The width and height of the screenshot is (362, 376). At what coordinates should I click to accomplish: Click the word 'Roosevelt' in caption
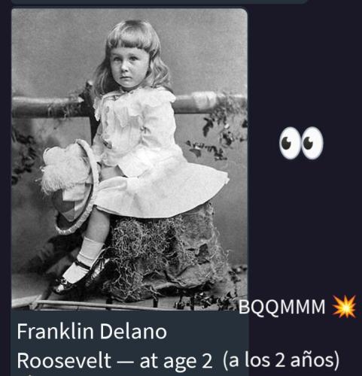[64, 361]
